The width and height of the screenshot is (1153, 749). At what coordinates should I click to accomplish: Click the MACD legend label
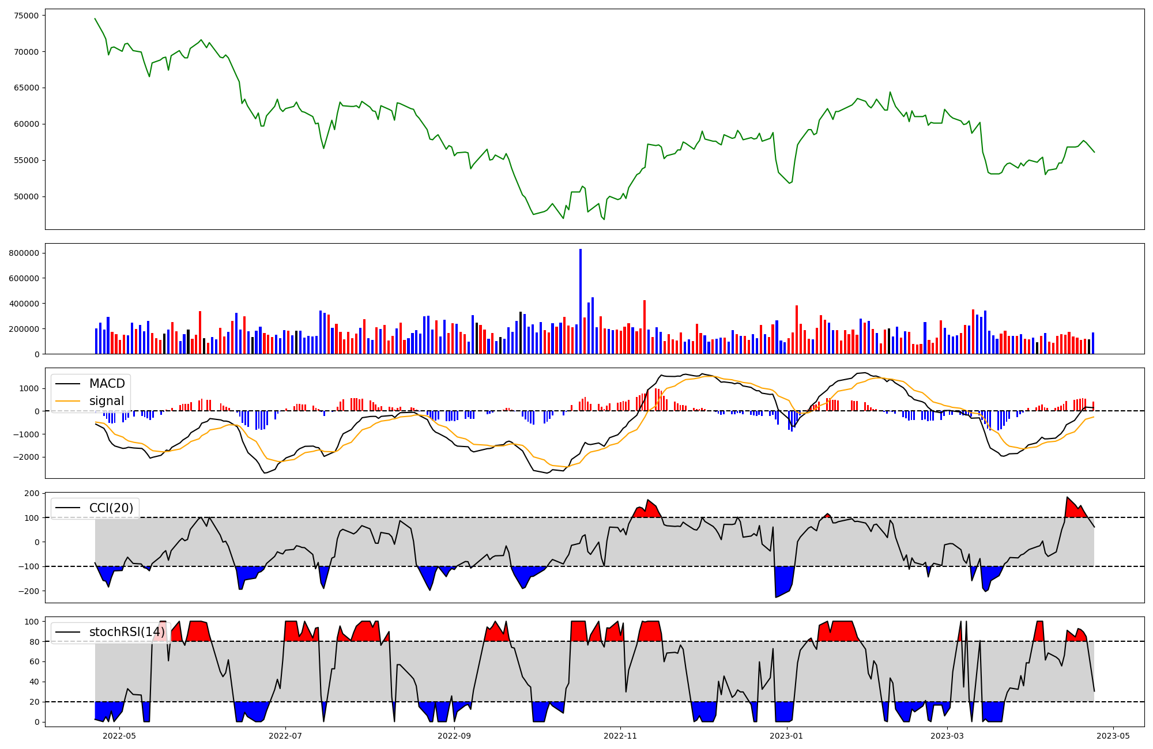[x=107, y=384]
